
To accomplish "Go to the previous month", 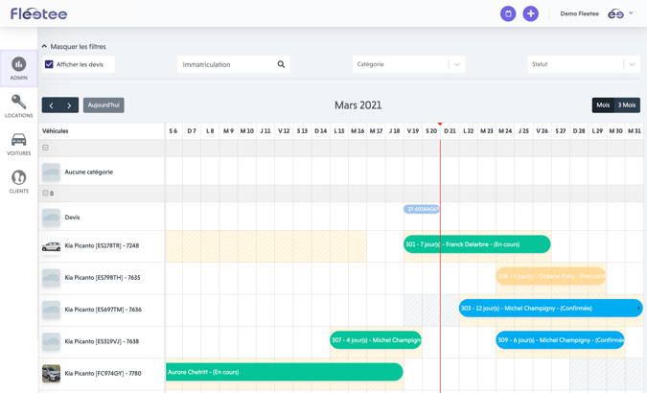I will (x=51, y=105).
